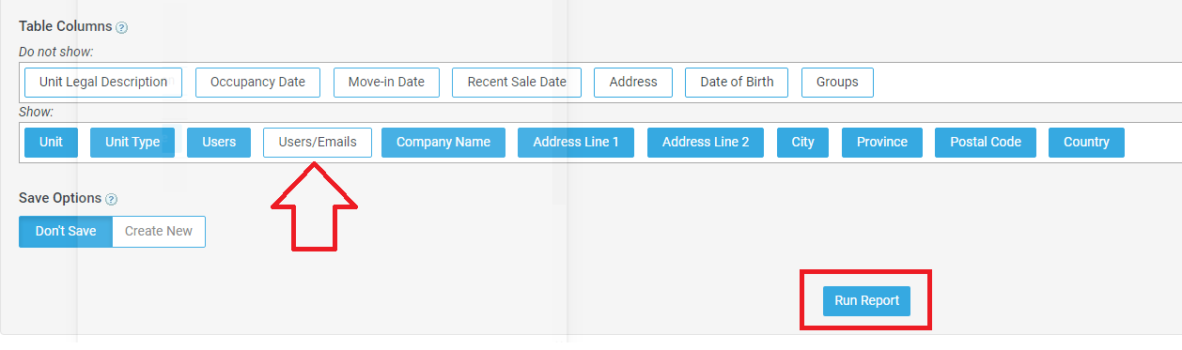Toggle the Move-in Date column
The image size is (1182, 350).
click(x=386, y=82)
